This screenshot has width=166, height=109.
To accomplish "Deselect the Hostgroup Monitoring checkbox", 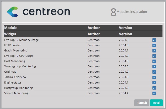I will pyautogui.click(x=154, y=88).
